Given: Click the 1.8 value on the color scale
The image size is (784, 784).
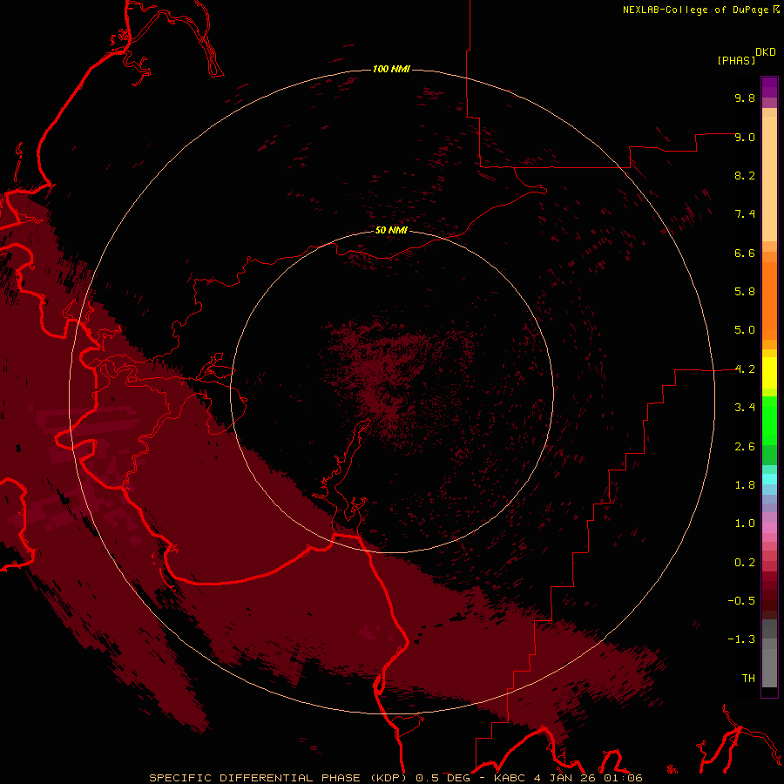Looking at the screenshot, I should 745,485.
